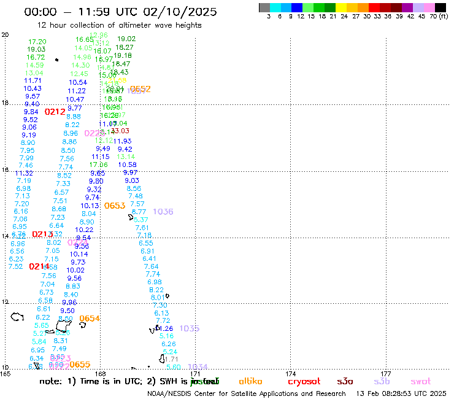Image resolution: width=454 pixels, height=399 pixels.
Task: Click the date title '00:00 – 11:59 UTC 02/10/2025'
Action: point(120,12)
